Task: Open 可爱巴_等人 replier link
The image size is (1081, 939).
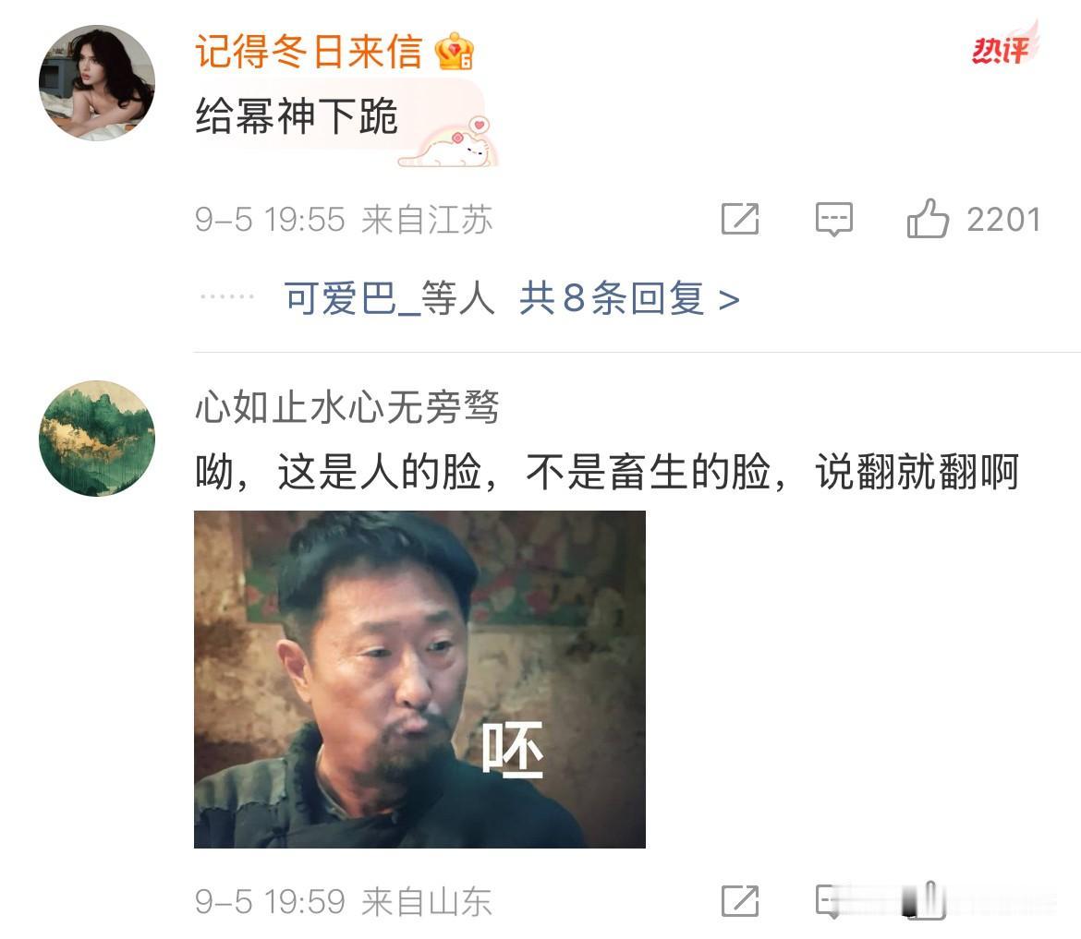Action: 390,298
